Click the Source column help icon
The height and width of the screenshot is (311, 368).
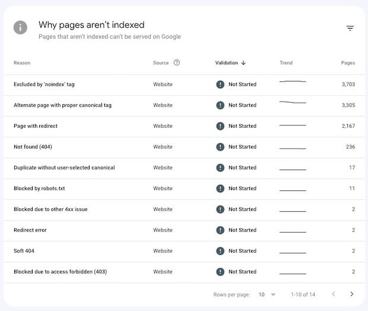click(177, 63)
